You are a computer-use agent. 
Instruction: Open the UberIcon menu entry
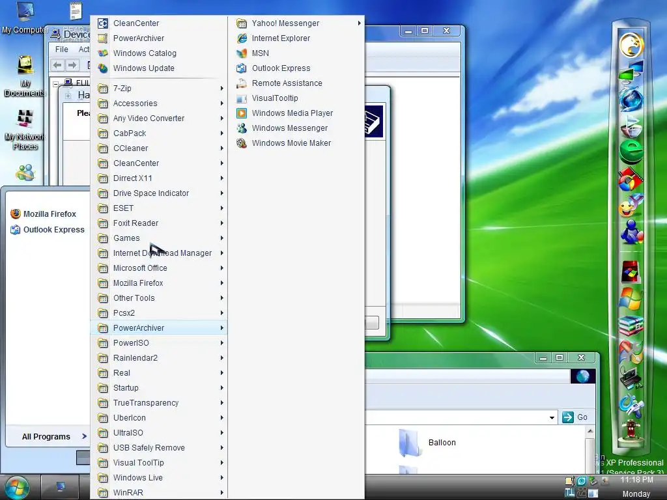(x=159, y=417)
